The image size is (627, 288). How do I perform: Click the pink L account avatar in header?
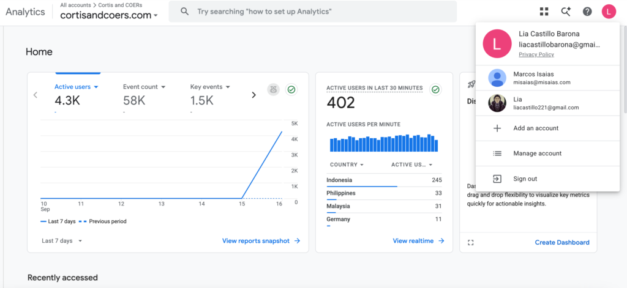(x=609, y=11)
